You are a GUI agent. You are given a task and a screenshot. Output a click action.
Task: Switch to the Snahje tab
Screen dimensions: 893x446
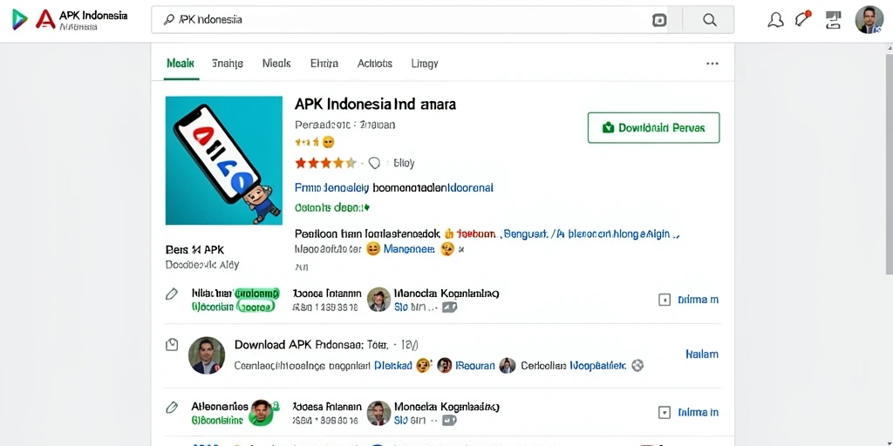pyautogui.click(x=228, y=63)
